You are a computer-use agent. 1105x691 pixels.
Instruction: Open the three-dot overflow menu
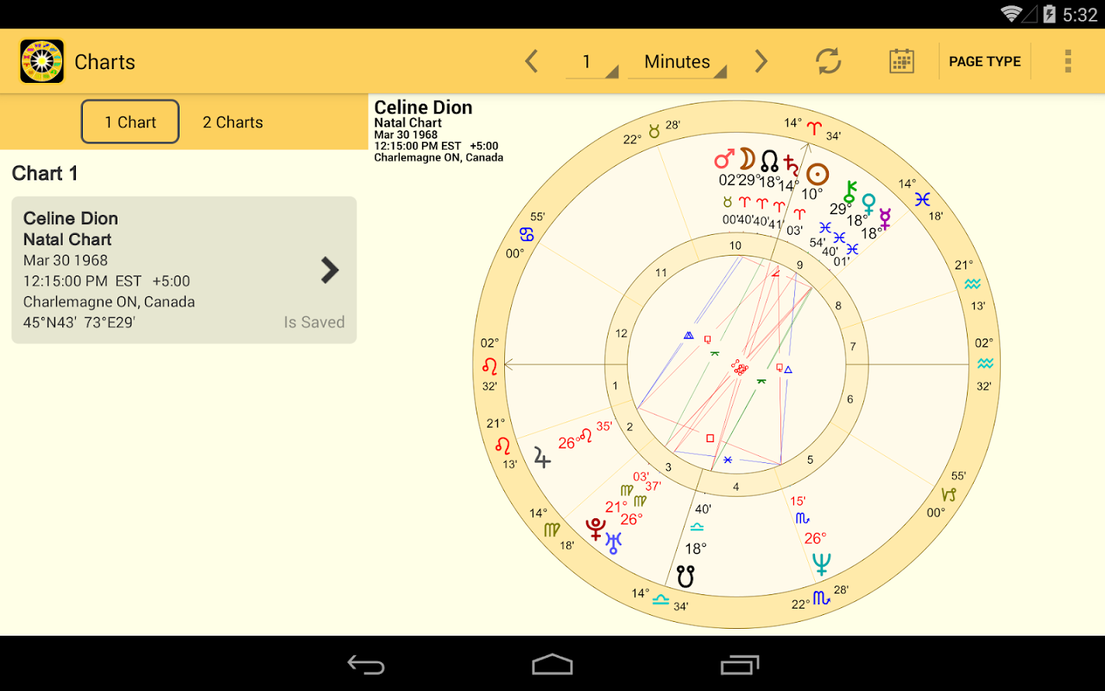click(1067, 61)
